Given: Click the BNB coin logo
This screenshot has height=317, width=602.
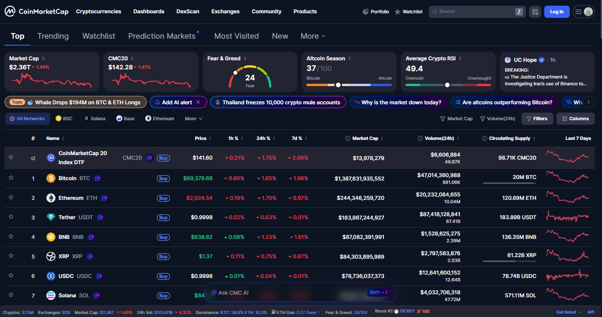Looking at the screenshot, I should [x=51, y=237].
